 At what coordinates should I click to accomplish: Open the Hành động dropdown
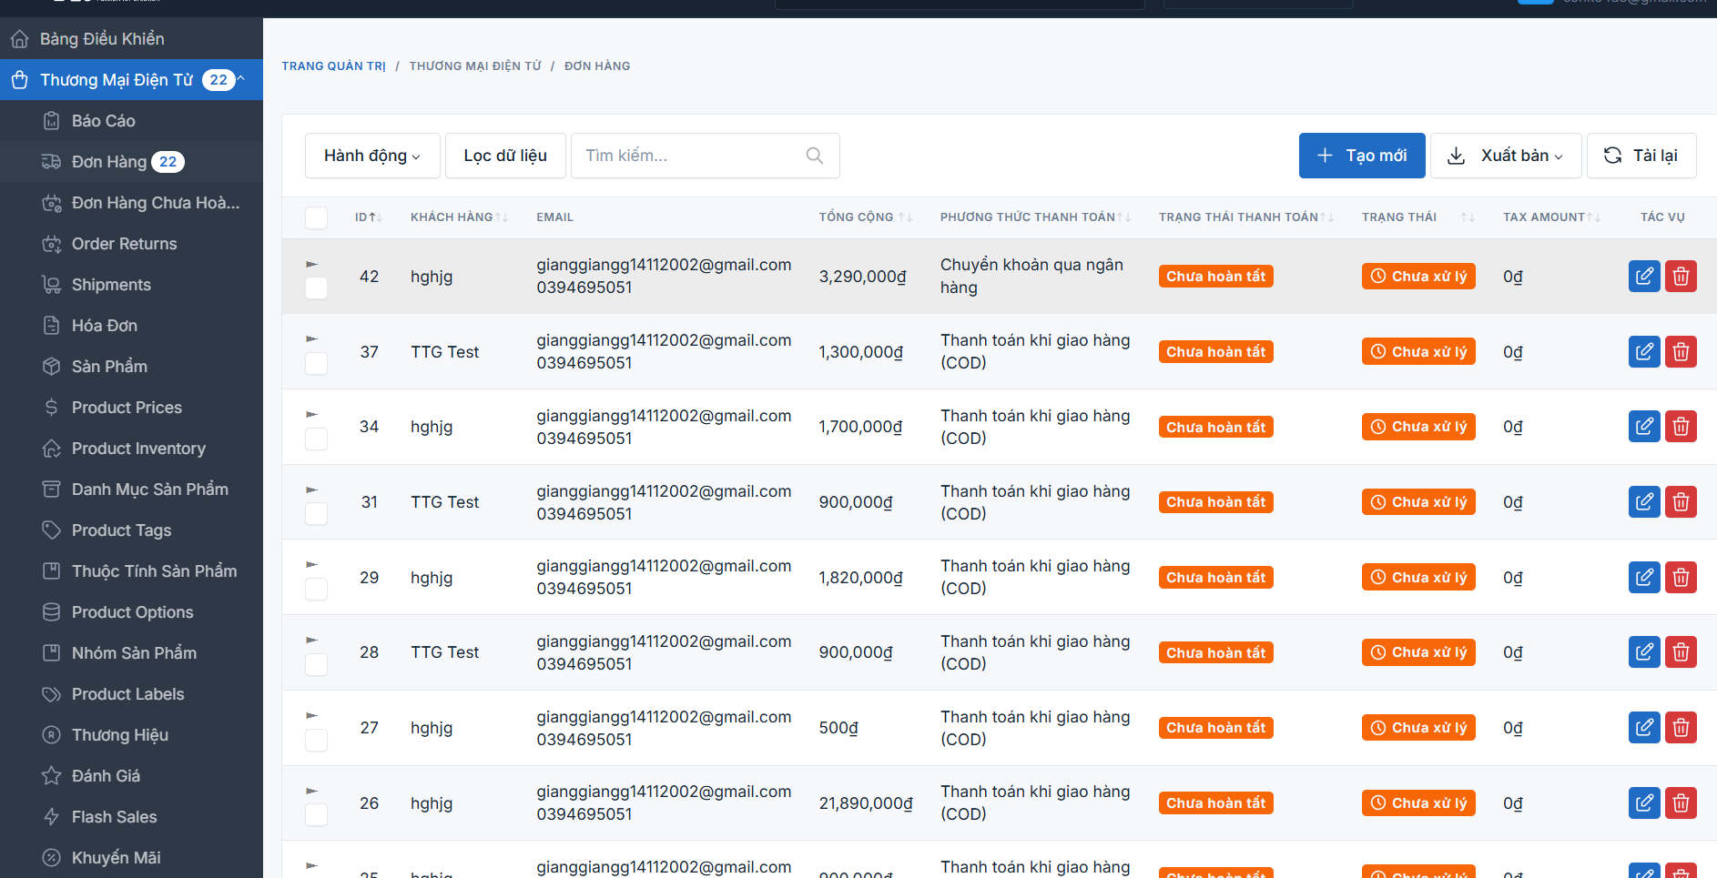(372, 156)
